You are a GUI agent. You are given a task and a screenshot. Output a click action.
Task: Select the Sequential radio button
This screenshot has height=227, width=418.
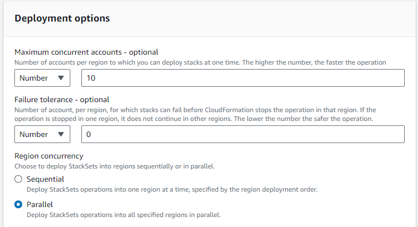coord(18,179)
